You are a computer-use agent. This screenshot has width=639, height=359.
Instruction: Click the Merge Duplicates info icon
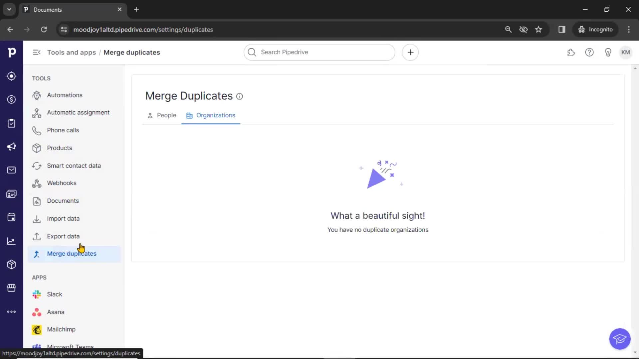click(240, 96)
